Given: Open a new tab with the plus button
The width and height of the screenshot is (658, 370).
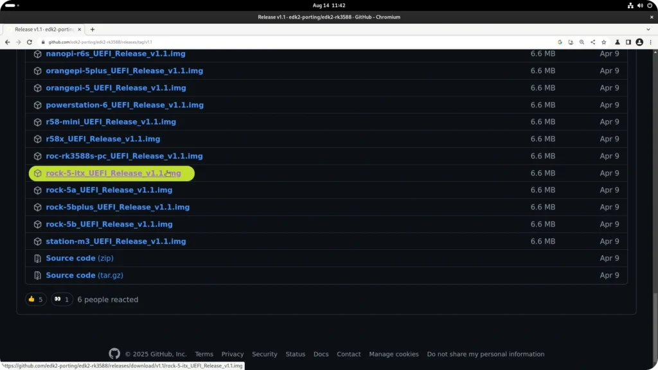Looking at the screenshot, I should [93, 30].
